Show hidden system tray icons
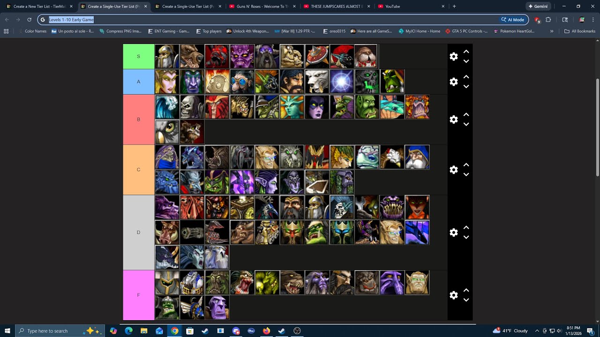This screenshot has height=337, width=600. pos(537,331)
